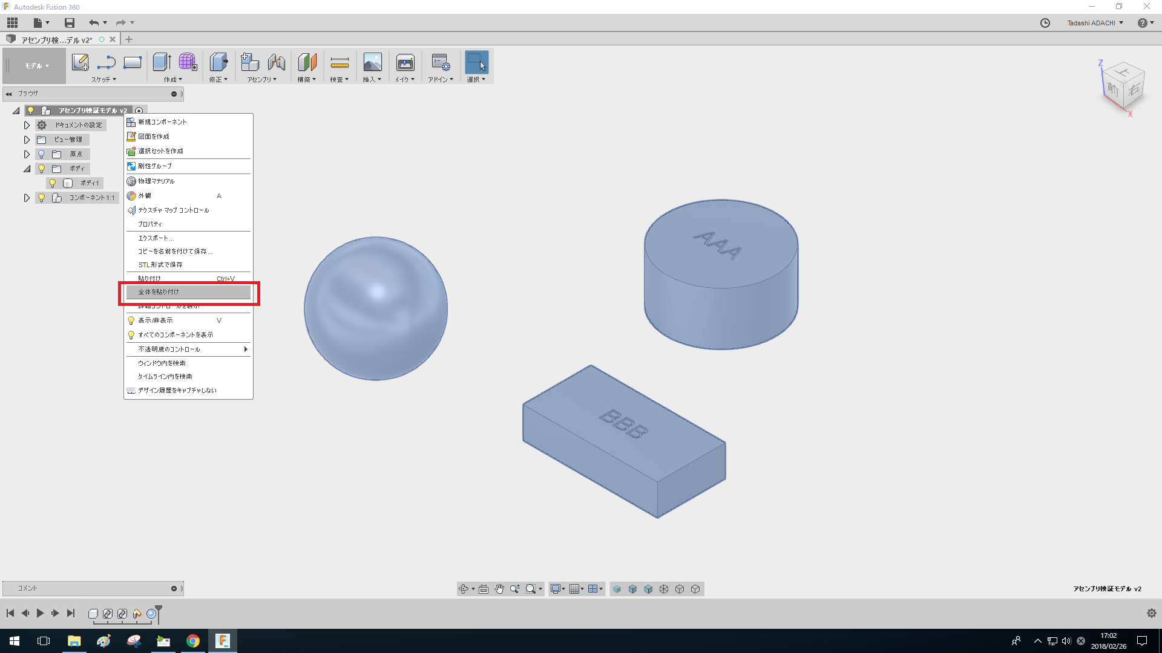Click the timeline playhead marker
1162x653 pixels.
click(159, 612)
